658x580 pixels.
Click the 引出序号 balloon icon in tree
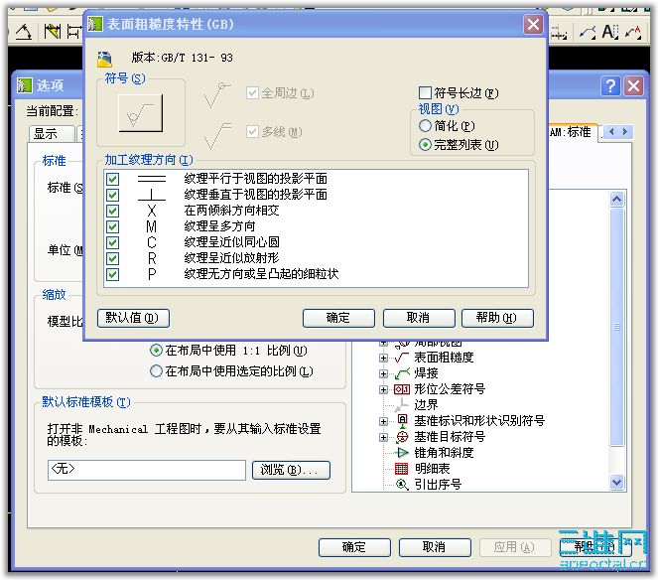click(402, 485)
